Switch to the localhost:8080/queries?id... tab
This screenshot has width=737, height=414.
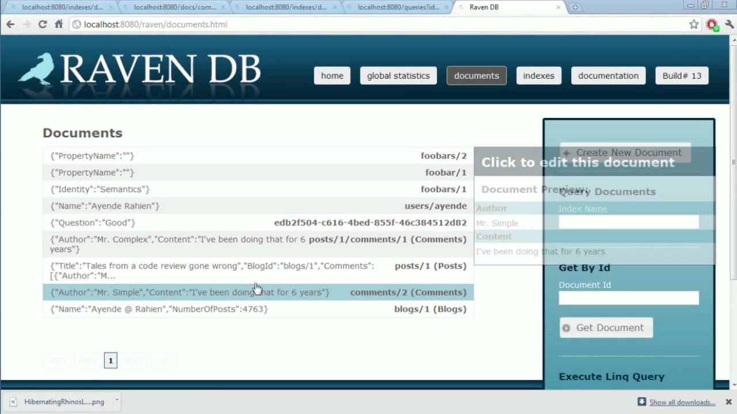click(x=398, y=7)
